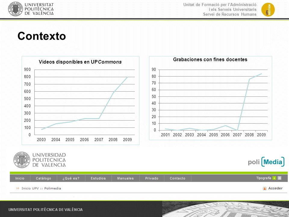Open the Contacto menu item
Screen dimensions: 289x217
click(x=178, y=178)
